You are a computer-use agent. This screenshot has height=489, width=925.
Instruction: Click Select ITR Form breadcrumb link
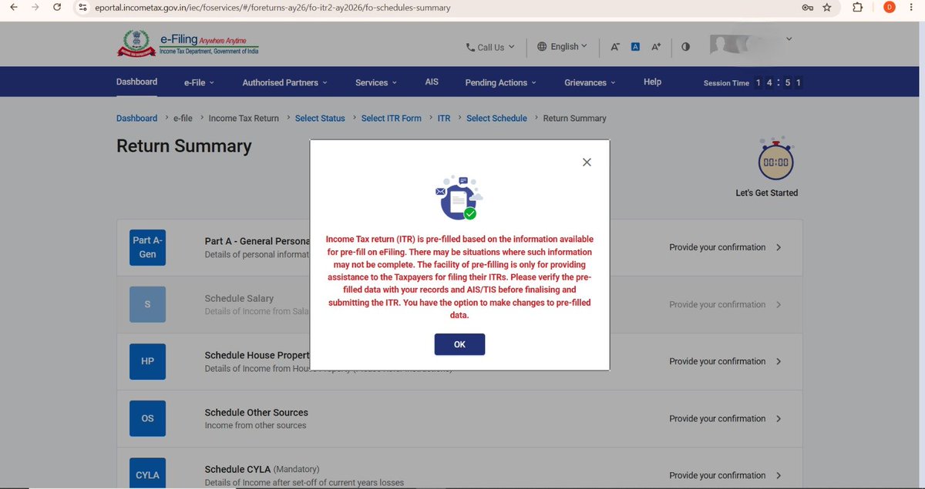(x=392, y=119)
